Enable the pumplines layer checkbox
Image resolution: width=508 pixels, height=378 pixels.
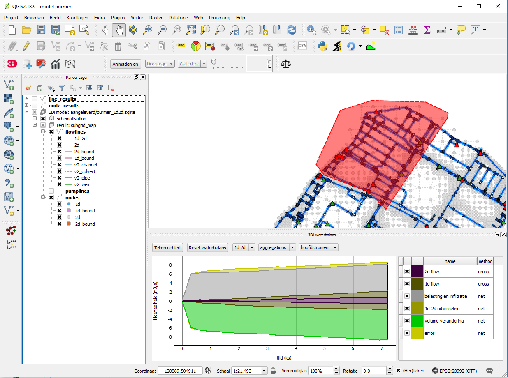51,191
